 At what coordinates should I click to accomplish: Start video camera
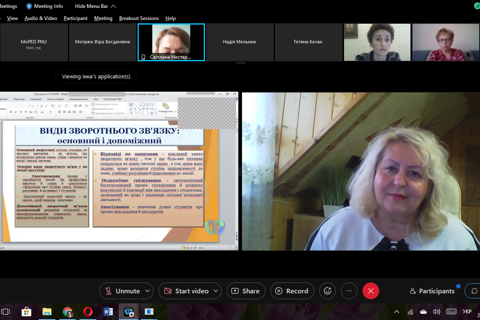187,291
